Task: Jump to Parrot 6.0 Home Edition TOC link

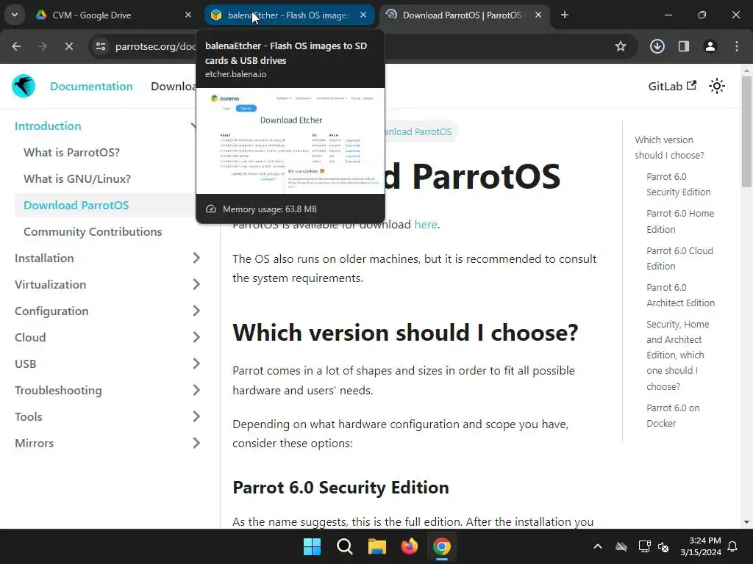Action: [680, 221]
